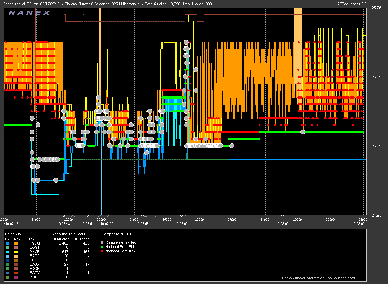Click EDGX trade count 17
Screen dimensions: 388x284
tap(87, 264)
